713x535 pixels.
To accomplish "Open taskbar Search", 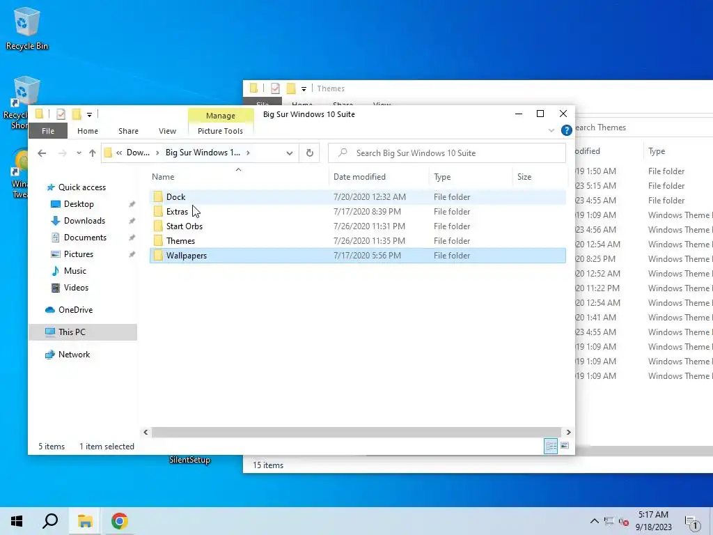I will click(x=50, y=521).
